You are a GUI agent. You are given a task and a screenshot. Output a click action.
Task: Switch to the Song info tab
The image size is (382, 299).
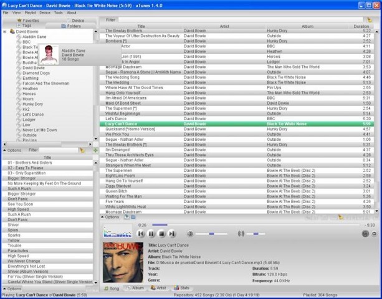(x=112, y=288)
